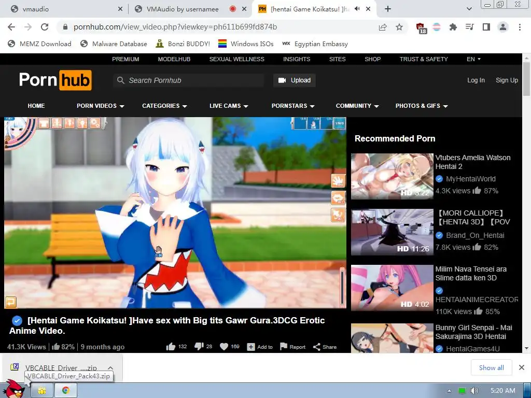Expand the COMMUNITY navigation dropdown
This screenshot has width=531, height=398.
[x=357, y=106]
